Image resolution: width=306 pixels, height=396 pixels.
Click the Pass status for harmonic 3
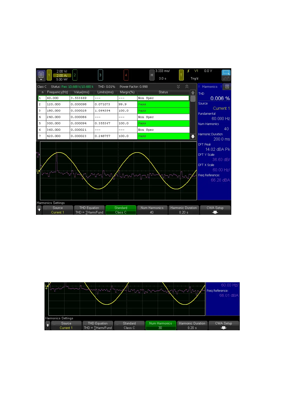163,110
